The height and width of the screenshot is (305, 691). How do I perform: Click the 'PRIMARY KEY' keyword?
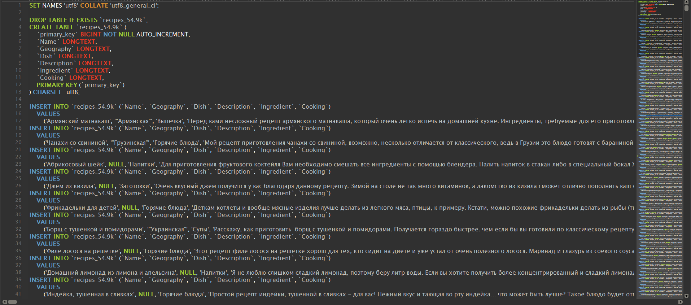tap(57, 85)
